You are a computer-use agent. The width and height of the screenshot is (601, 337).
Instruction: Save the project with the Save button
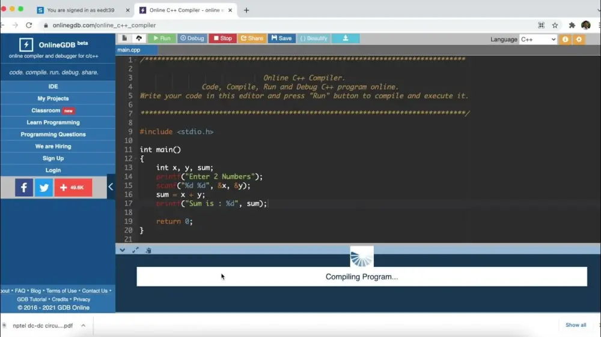pyautogui.click(x=281, y=38)
